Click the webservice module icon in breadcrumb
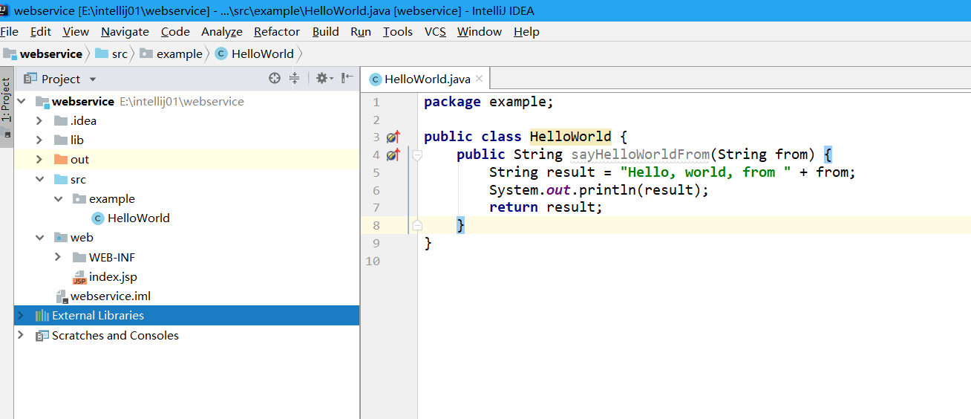Image resolution: width=971 pixels, height=419 pixels. coord(10,53)
